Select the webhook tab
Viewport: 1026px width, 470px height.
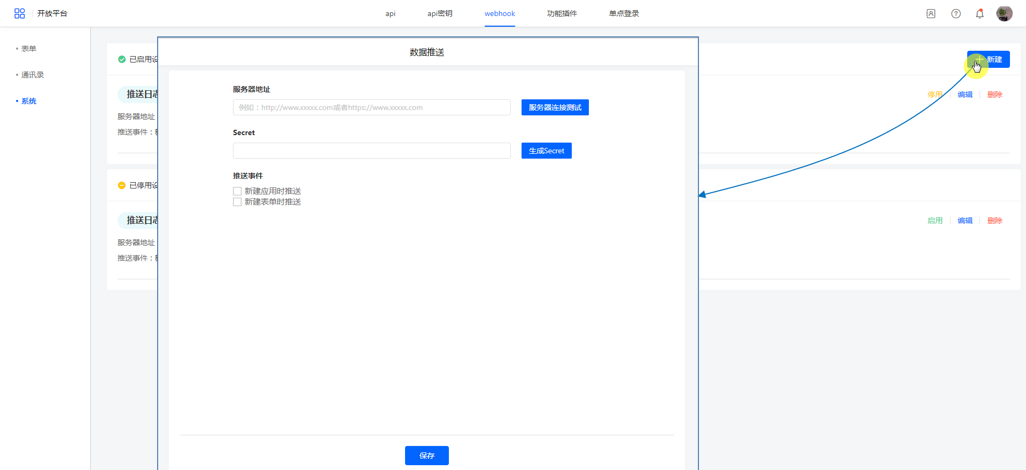click(x=500, y=14)
